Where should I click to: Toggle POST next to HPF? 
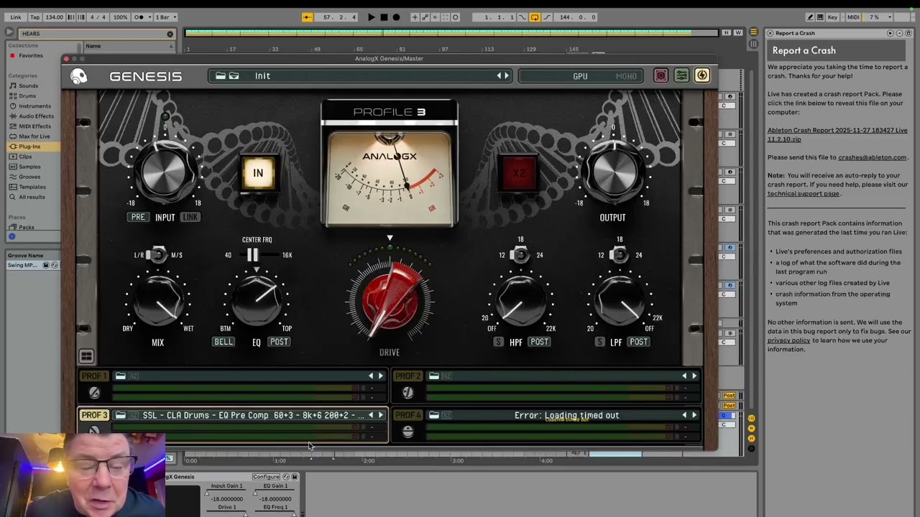tap(539, 342)
